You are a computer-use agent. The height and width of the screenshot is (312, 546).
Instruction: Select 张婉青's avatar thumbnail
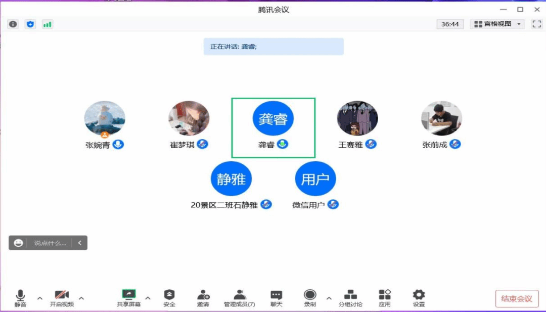105,118
